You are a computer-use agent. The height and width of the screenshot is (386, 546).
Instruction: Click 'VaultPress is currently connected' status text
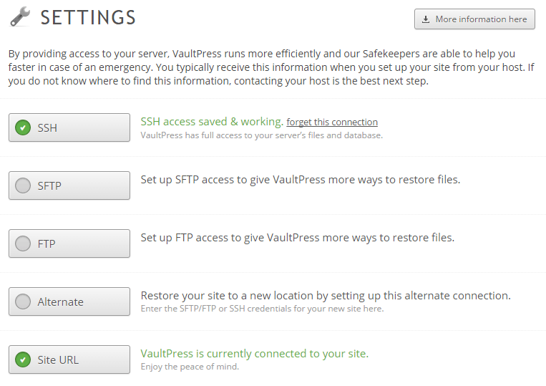coord(254,354)
